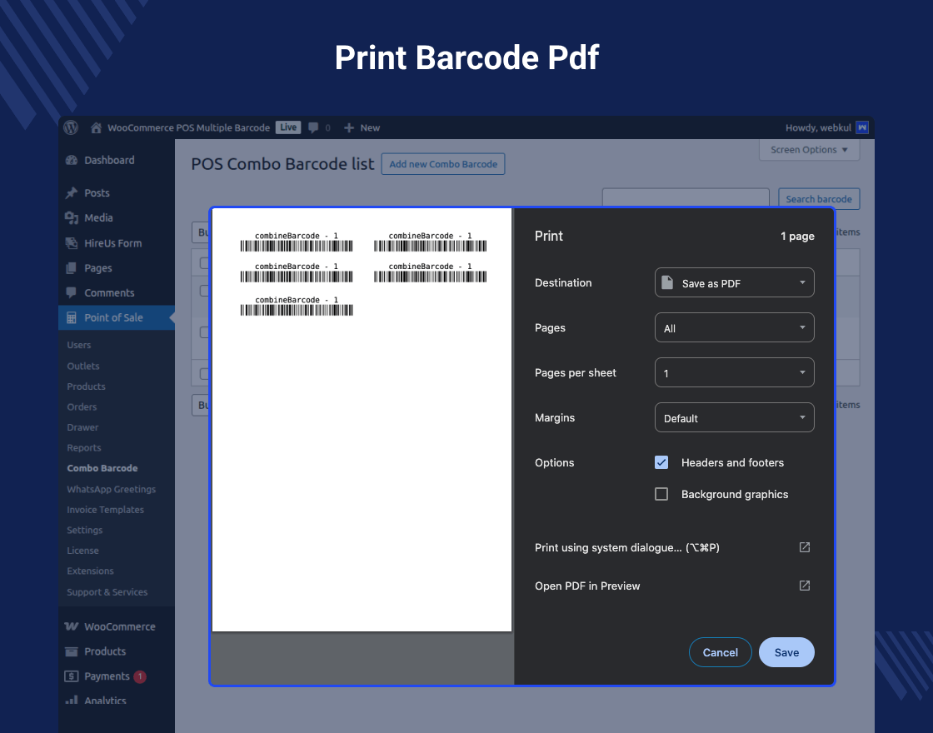Image resolution: width=933 pixels, height=733 pixels.
Task: Click the HireUs Form icon
Action: point(72,242)
